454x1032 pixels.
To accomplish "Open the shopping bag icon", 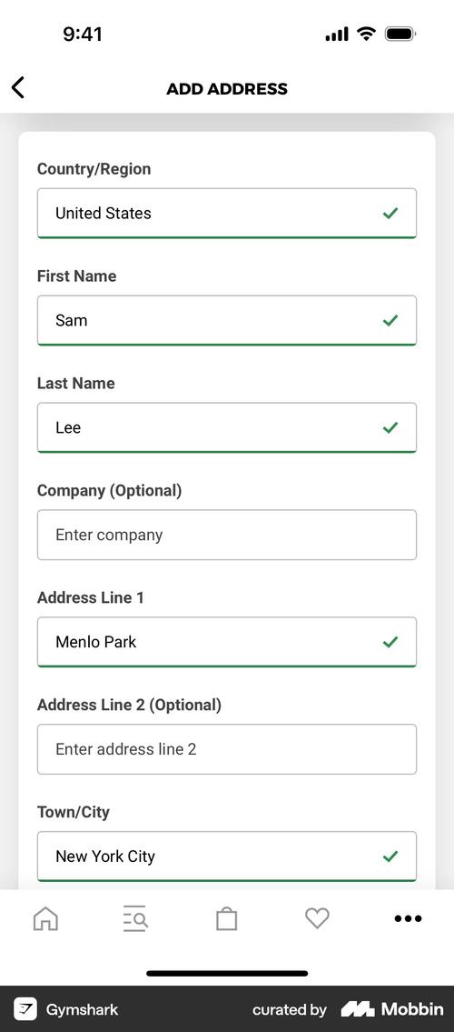I will (x=227, y=918).
